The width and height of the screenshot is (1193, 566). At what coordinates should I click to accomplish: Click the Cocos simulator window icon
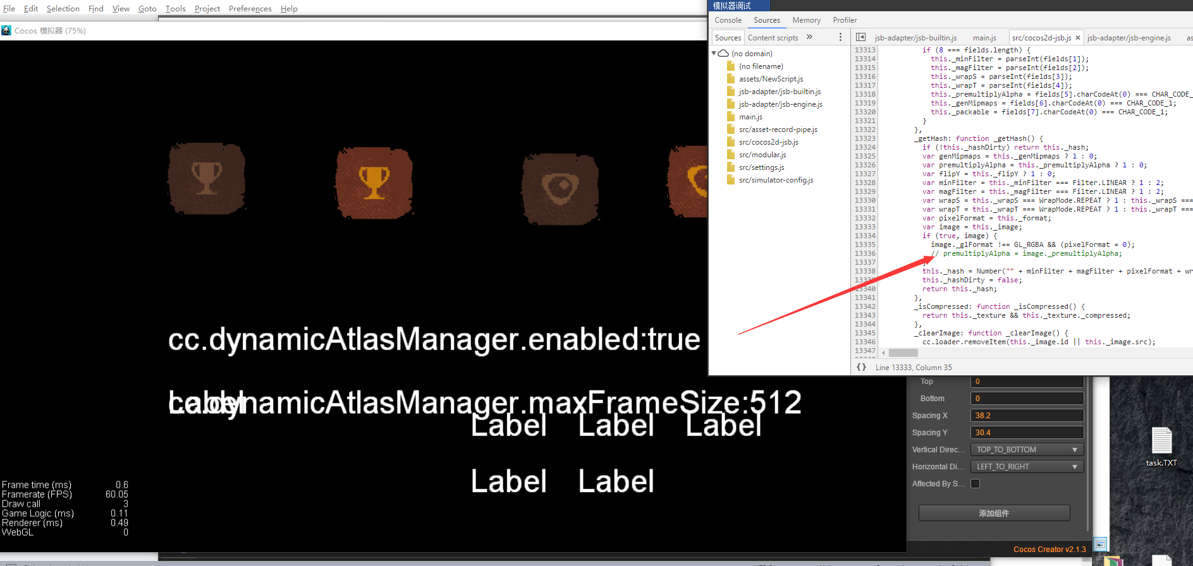click(x=6, y=30)
